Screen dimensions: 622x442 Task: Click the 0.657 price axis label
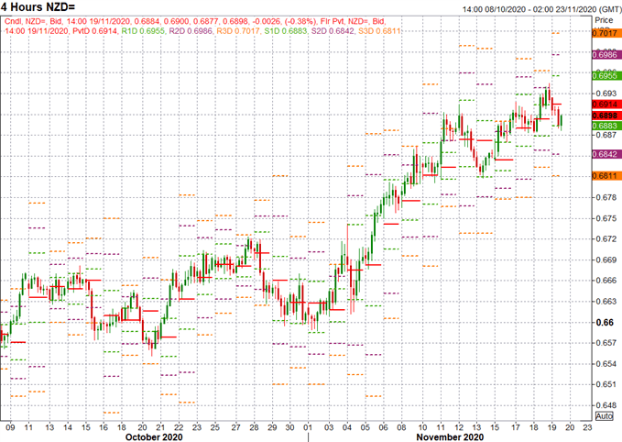click(x=606, y=343)
